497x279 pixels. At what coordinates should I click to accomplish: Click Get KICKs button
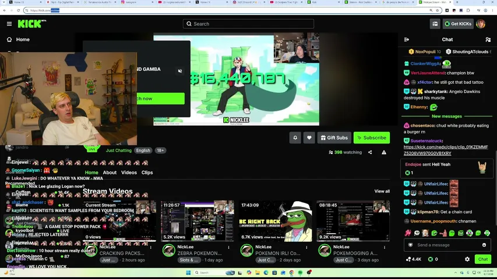[x=458, y=24]
